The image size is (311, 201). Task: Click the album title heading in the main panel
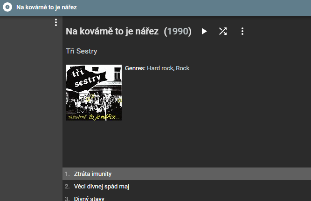tap(112, 31)
